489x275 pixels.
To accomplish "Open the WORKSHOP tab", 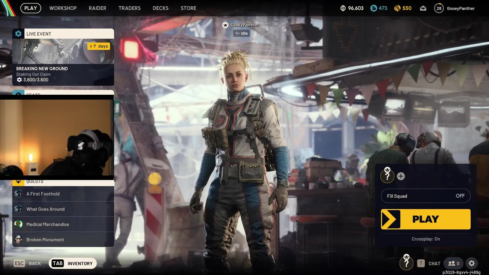I will [63, 8].
